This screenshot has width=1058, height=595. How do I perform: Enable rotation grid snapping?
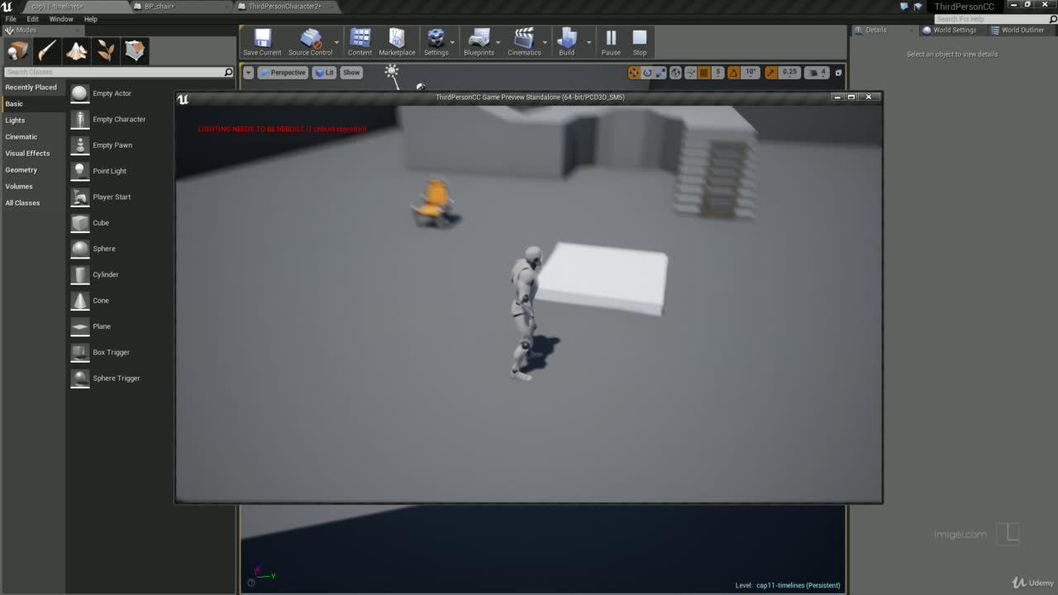(x=732, y=73)
